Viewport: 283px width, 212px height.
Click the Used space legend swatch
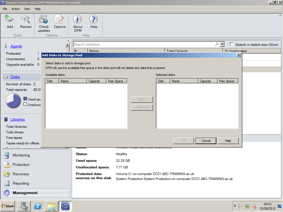25,99
